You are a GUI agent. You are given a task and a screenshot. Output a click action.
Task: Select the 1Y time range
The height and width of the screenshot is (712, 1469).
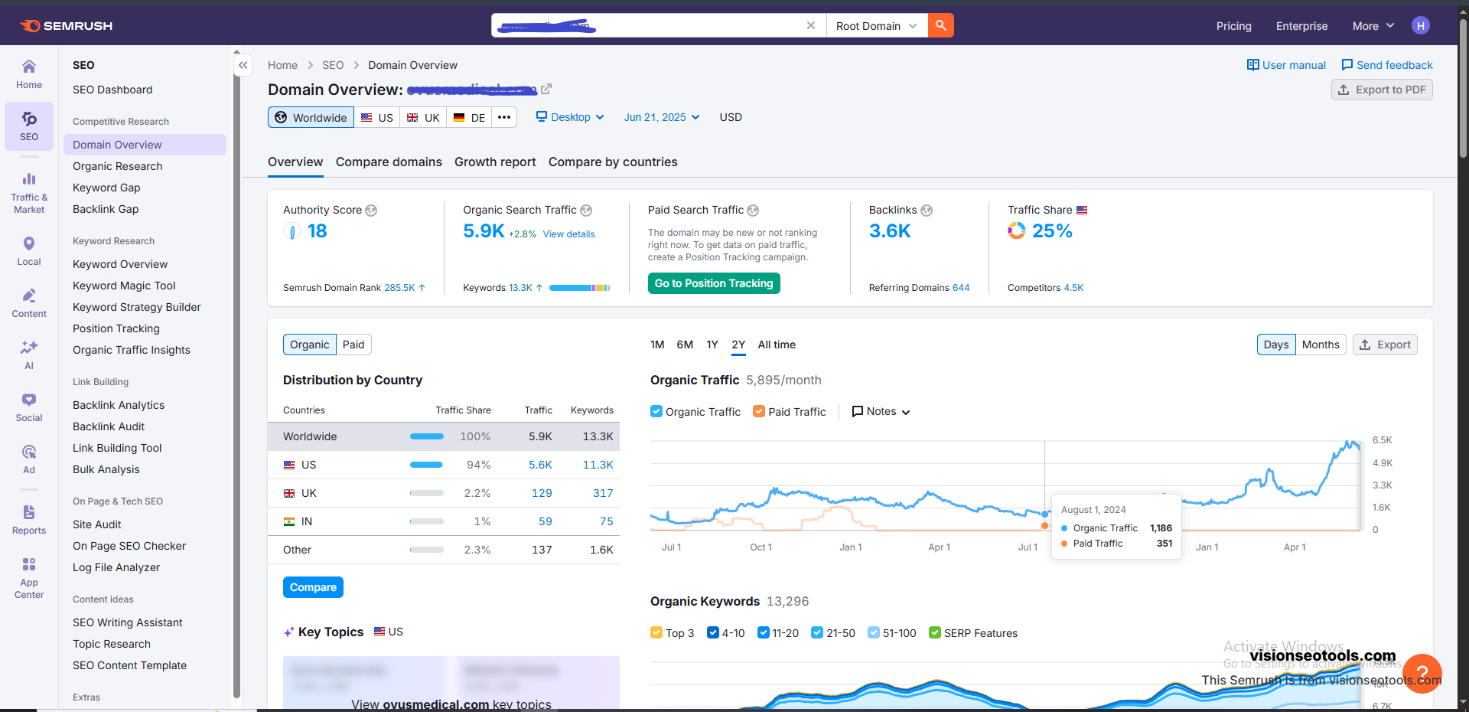tap(712, 345)
